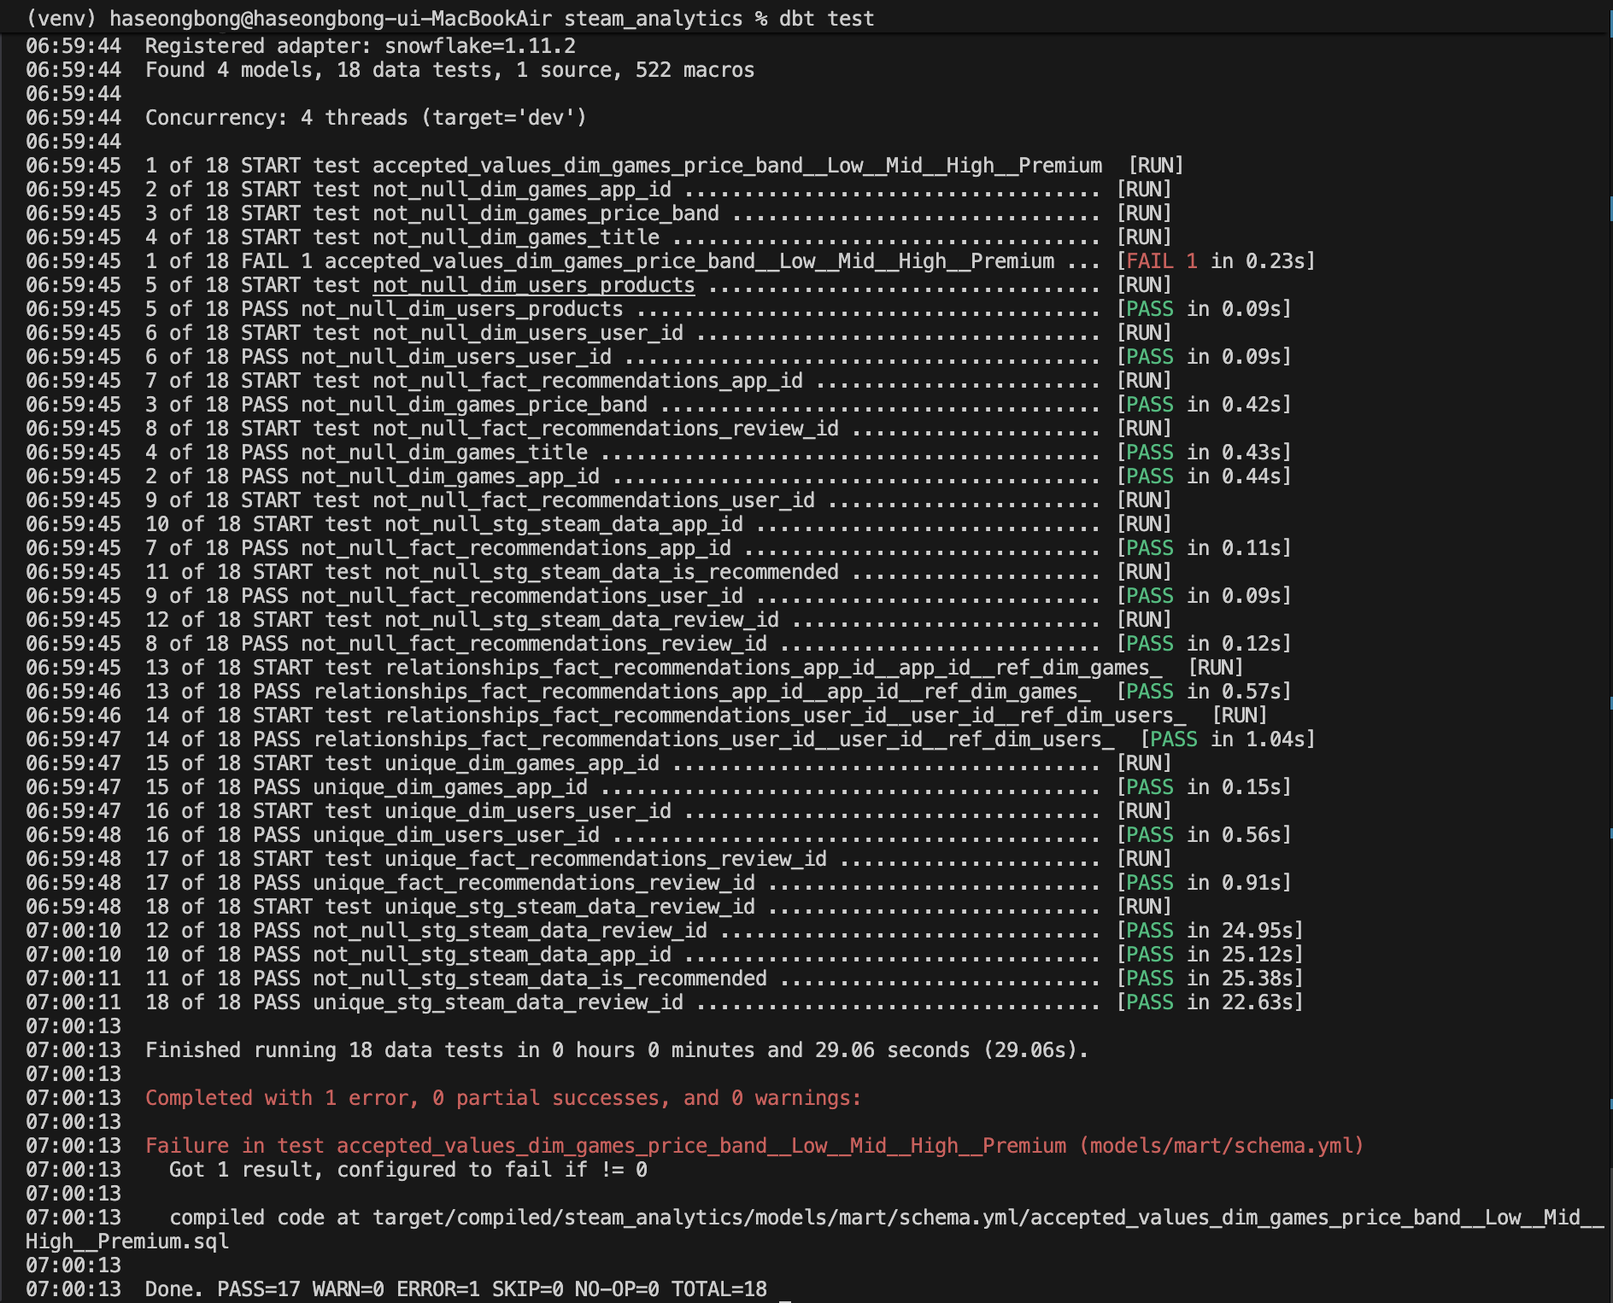Image resolution: width=1613 pixels, height=1303 pixels.
Task: Click "11 of 18 START test not_null_stg_steam_data_is_recommended"
Action: click(x=492, y=572)
